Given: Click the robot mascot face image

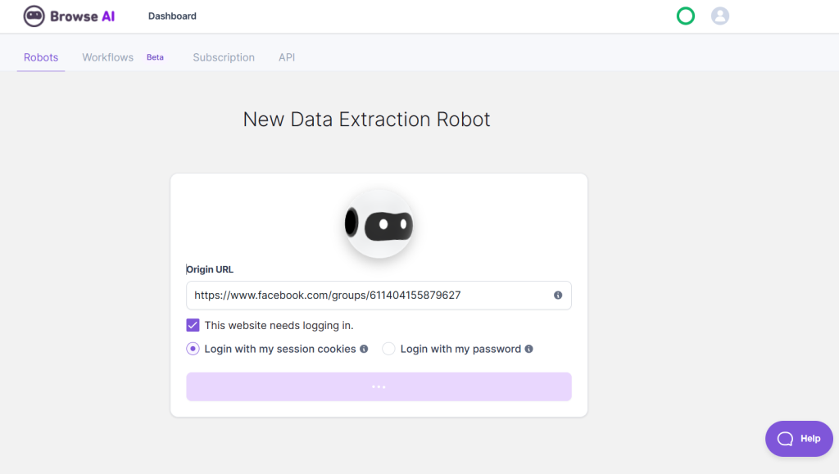Looking at the screenshot, I should pyautogui.click(x=379, y=223).
